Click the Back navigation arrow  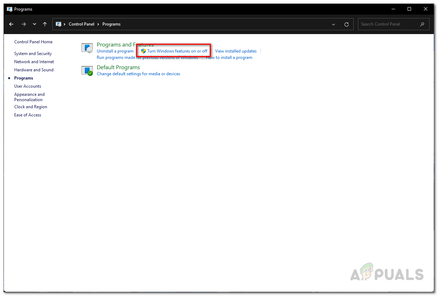click(x=11, y=24)
